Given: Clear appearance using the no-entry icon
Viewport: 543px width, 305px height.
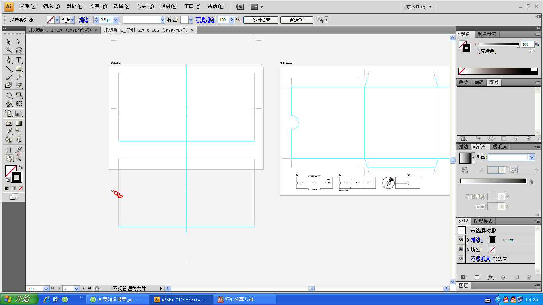Looking at the screenshot, I should click(503, 277).
